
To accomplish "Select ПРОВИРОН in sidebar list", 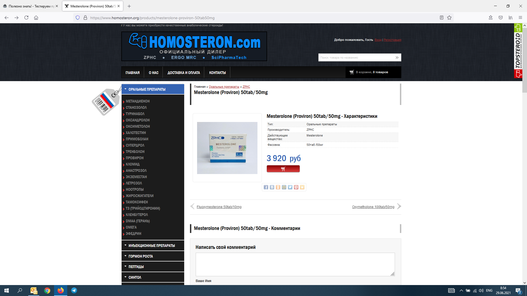I will 134,158.
